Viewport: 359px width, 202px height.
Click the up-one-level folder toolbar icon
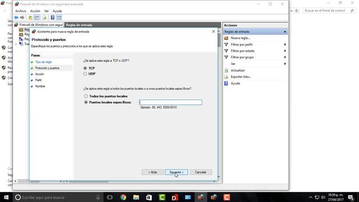pyautogui.click(x=30, y=17)
